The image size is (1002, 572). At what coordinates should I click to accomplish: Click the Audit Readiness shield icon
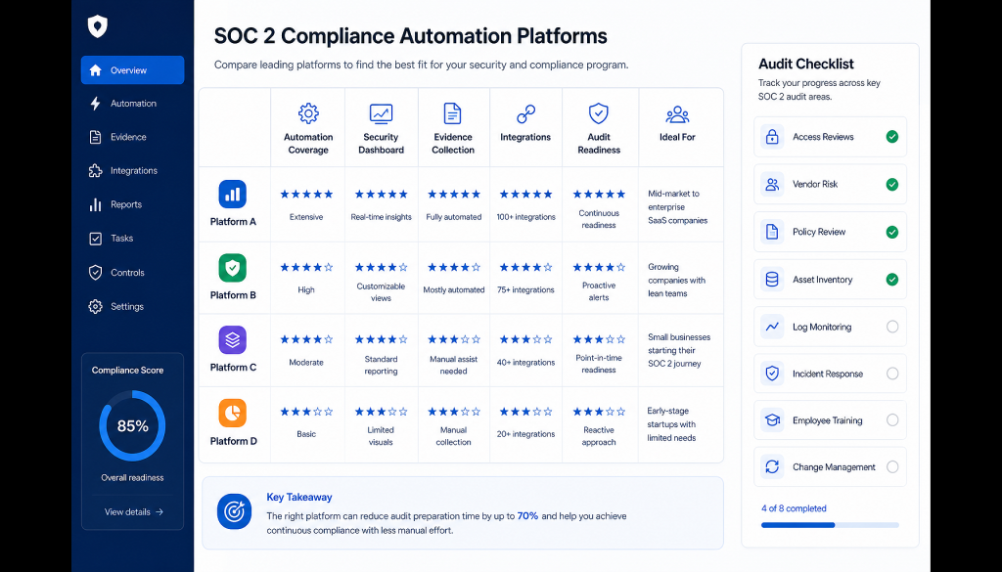click(598, 113)
